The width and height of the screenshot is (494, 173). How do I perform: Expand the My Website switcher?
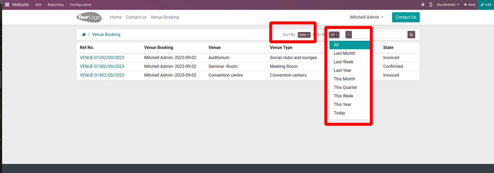(x=448, y=5)
